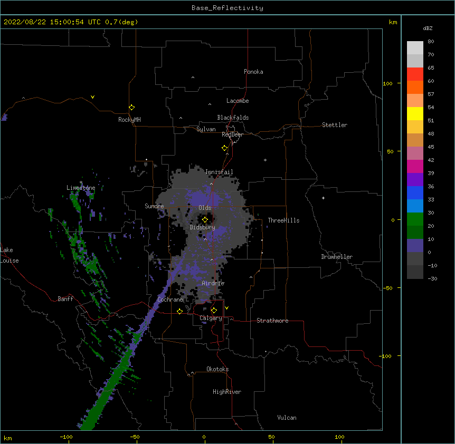The image size is (455, 444).
Task: Click the km unit label at bottom left
Action: click(x=8, y=438)
